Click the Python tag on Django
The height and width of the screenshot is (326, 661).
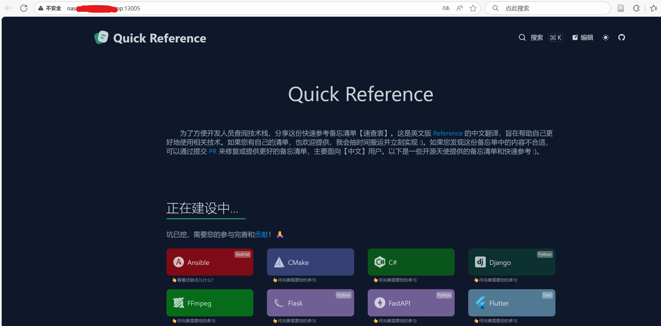click(x=545, y=254)
